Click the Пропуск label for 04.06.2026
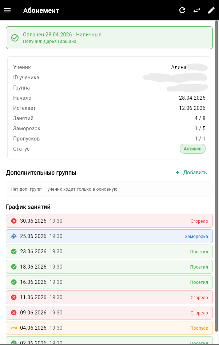The width and height of the screenshot is (219, 345). (x=199, y=328)
